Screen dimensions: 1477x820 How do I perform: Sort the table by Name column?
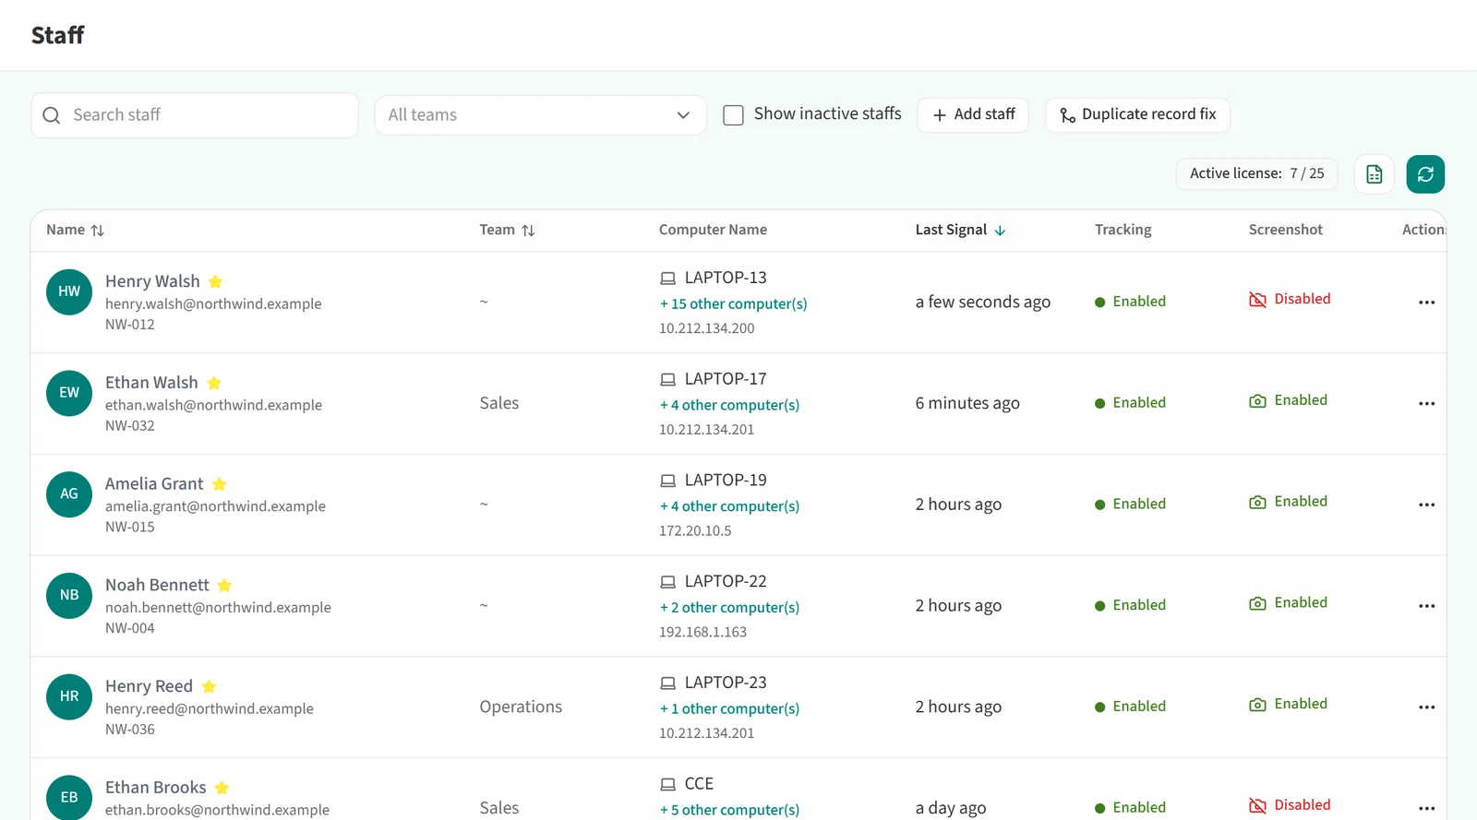[75, 230]
